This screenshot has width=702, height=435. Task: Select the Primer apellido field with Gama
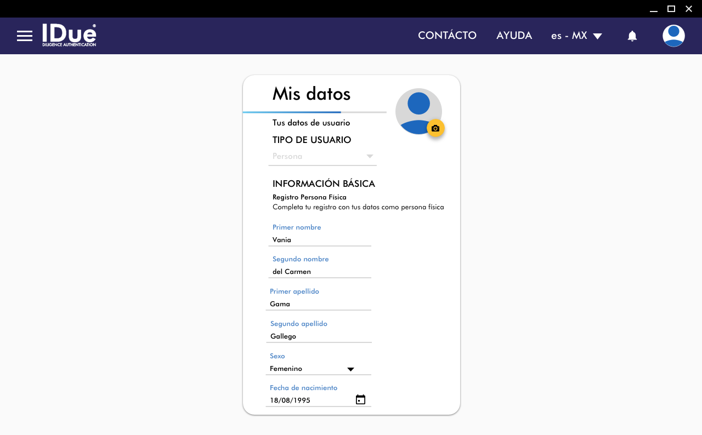click(x=320, y=304)
